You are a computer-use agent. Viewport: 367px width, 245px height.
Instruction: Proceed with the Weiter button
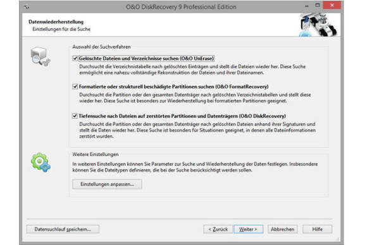(248, 229)
